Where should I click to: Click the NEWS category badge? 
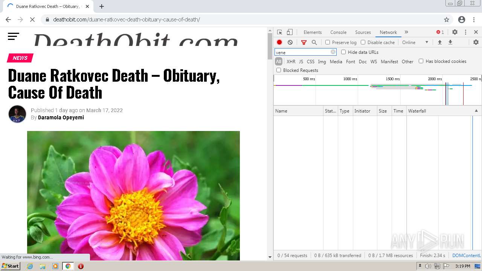point(20,58)
